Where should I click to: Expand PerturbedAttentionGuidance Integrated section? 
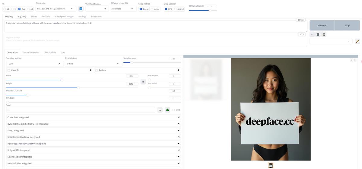point(94,144)
